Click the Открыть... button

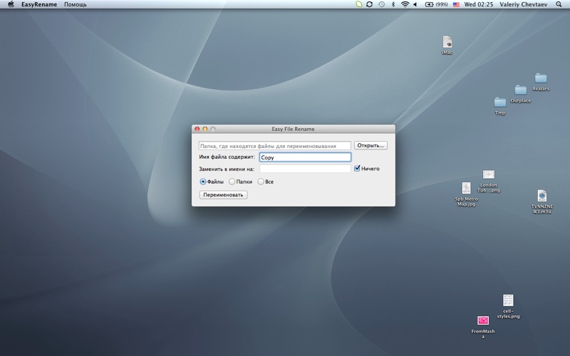click(370, 145)
